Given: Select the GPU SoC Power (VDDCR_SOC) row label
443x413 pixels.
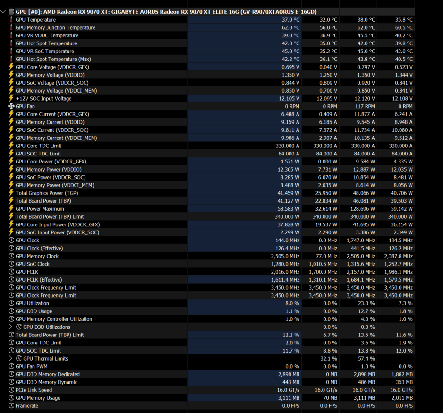Looking at the screenshot, I should point(51,177).
